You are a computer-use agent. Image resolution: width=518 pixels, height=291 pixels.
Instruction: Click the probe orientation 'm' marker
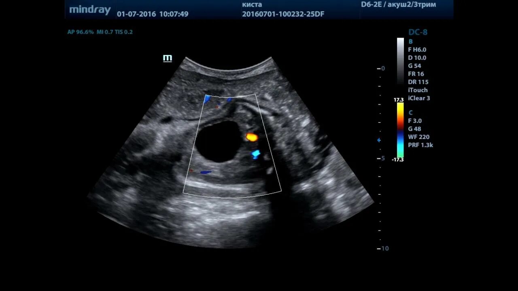(x=168, y=58)
